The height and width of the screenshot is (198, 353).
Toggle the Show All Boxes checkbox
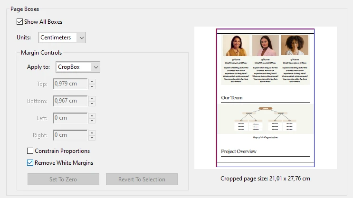coord(19,22)
